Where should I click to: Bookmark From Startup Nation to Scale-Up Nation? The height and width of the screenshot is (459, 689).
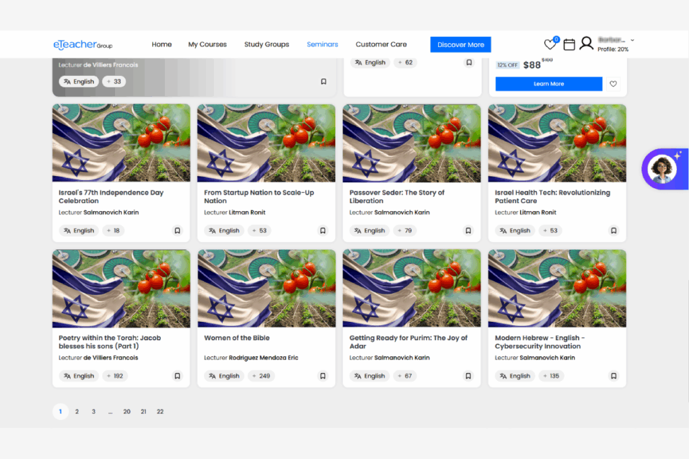click(x=322, y=231)
